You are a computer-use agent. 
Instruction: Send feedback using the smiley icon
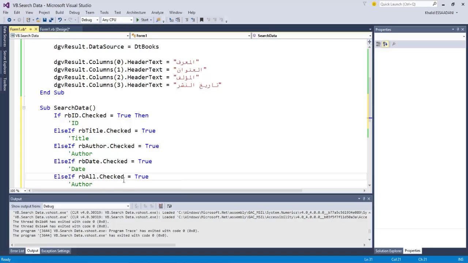[x=374, y=4]
